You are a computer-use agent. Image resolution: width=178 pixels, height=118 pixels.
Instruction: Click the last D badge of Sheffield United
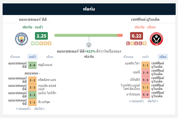pyautogui.click(x=145, y=43)
